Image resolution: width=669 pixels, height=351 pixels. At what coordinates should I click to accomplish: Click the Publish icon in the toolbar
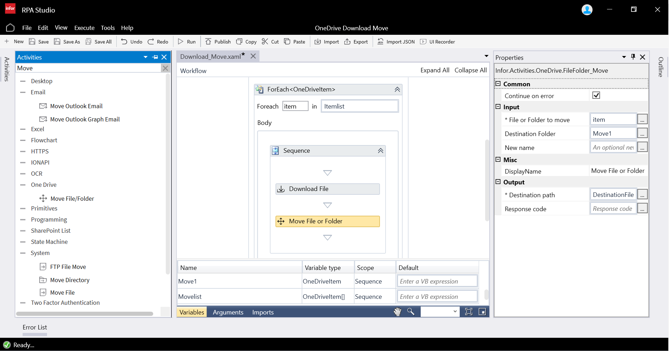point(208,42)
